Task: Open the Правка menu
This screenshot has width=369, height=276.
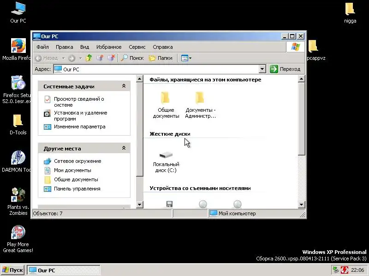Action: click(64, 47)
